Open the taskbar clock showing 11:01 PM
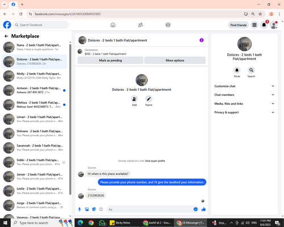Screen dimensions: 284x227 (x=265, y=223)
